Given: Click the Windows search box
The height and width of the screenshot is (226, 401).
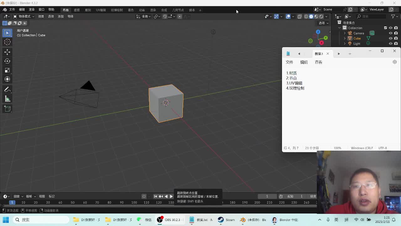Looking at the screenshot, I should pos(41,220).
